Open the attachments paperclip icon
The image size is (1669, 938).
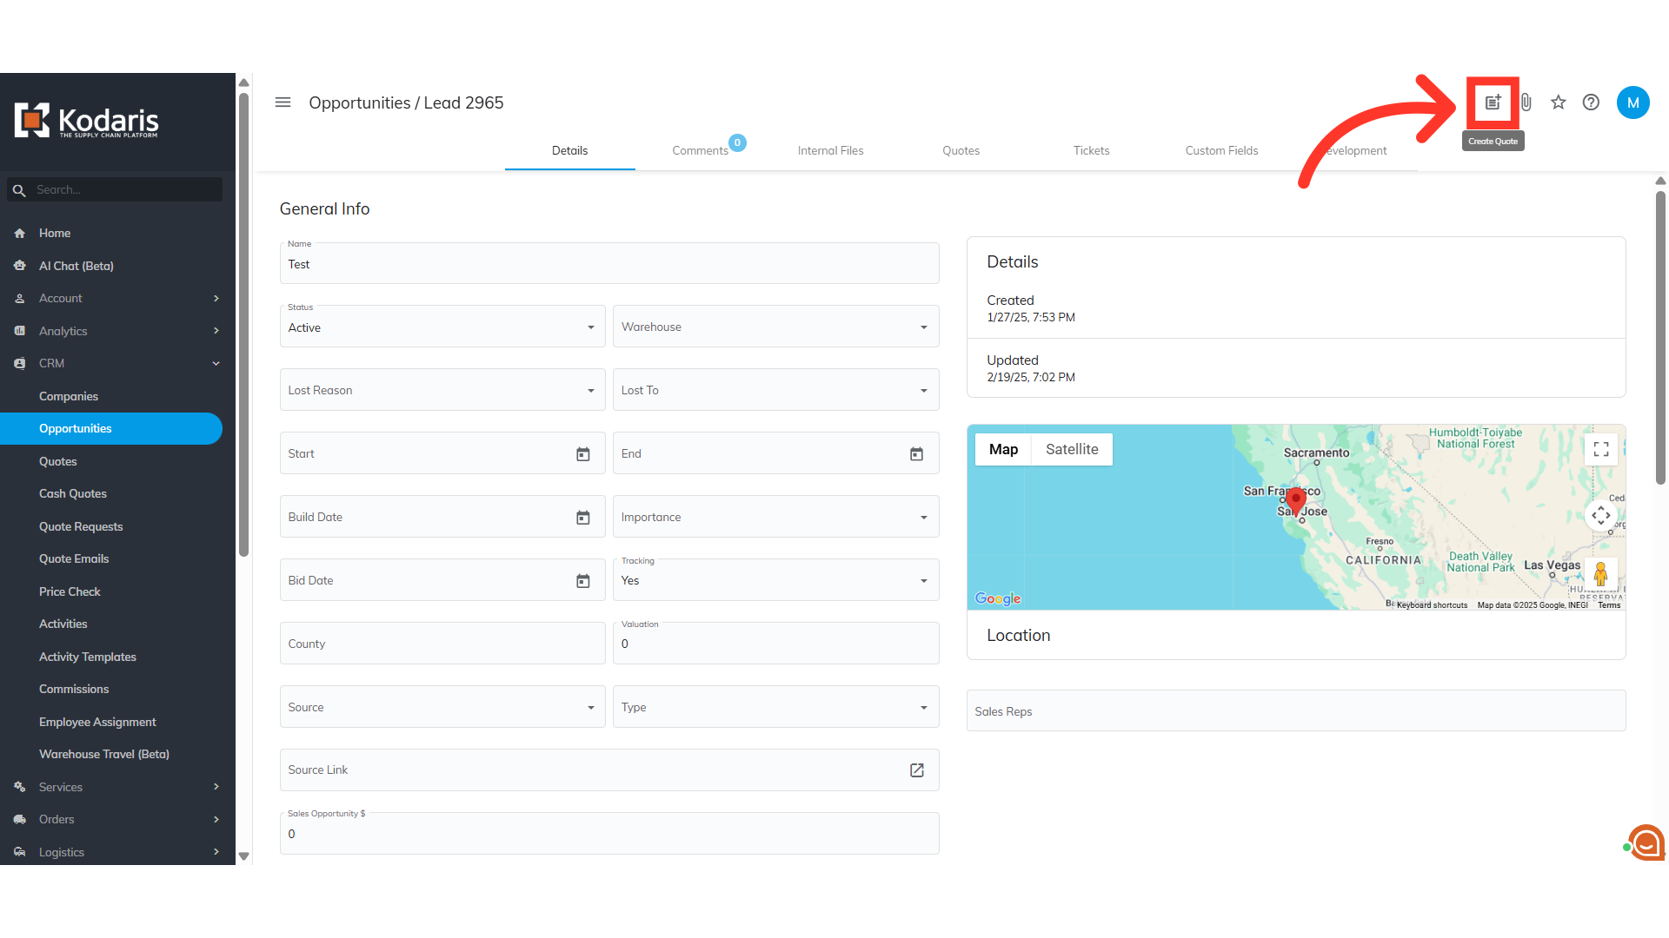1526,102
